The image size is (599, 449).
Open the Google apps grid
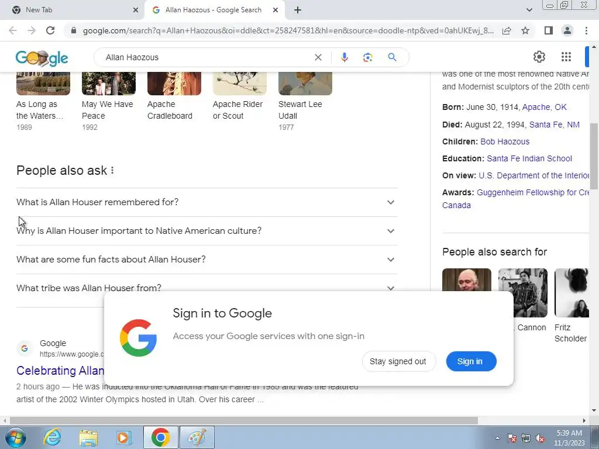pyautogui.click(x=566, y=57)
